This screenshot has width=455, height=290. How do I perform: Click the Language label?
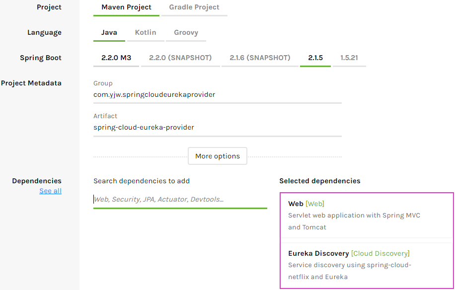click(44, 32)
